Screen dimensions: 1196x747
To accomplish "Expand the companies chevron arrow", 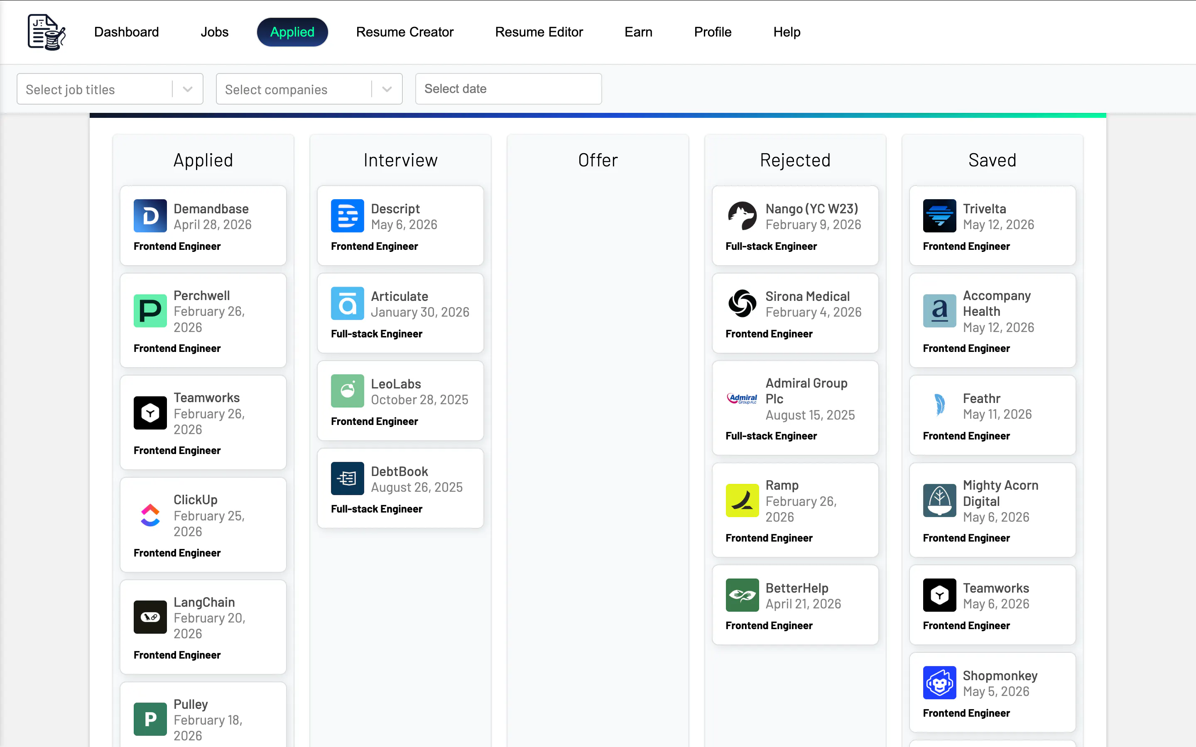I will (387, 89).
